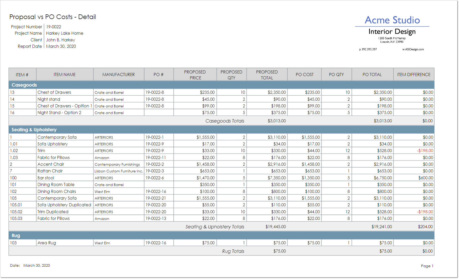Click the $19,445.00 proposed total
Screen dimensions: 459x279
pos(275,227)
